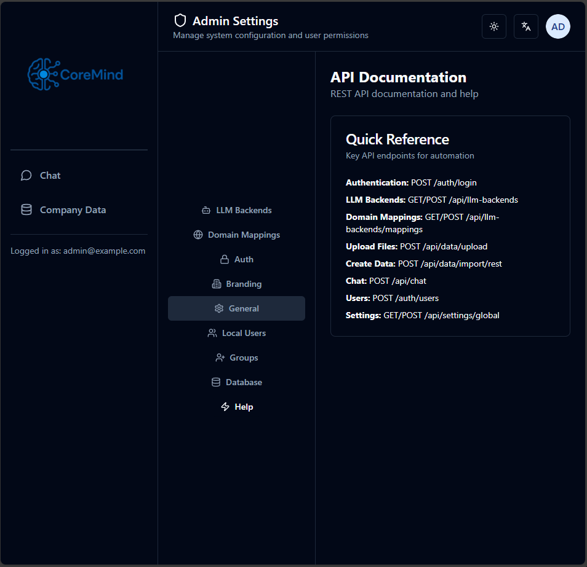The height and width of the screenshot is (567, 587).
Task: Select the LLM Backends chip icon
Action: click(x=205, y=209)
